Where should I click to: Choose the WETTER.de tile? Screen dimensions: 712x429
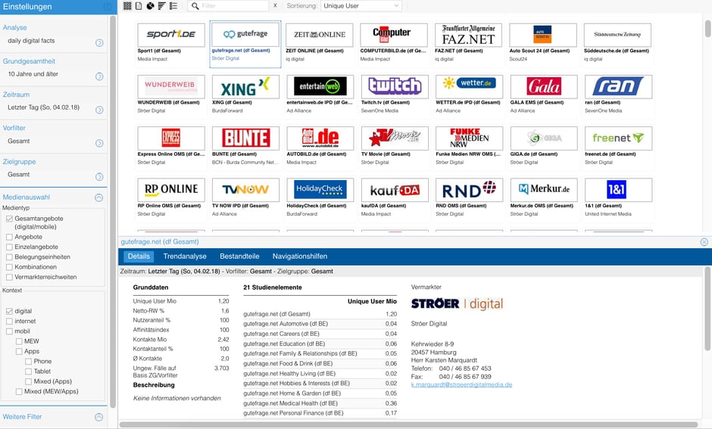469,95
